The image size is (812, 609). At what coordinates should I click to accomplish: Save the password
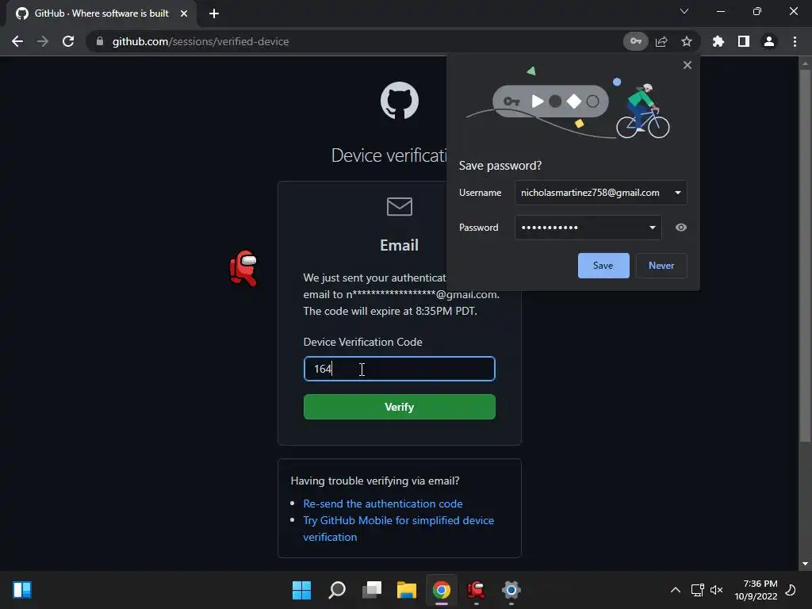603,266
